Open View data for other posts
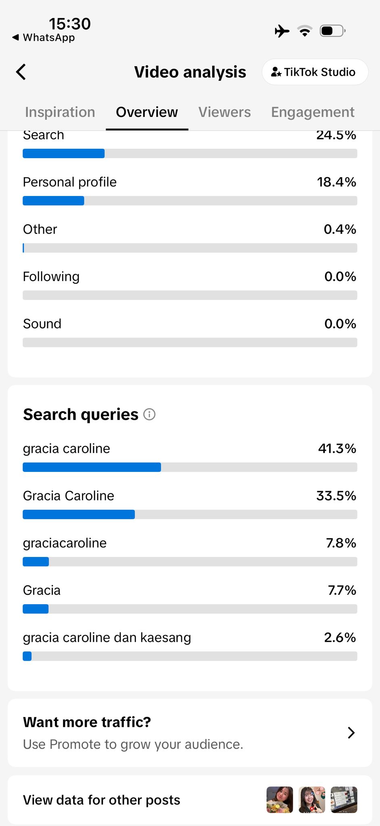This screenshot has height=826, width=380. click(x=190, y=800)
